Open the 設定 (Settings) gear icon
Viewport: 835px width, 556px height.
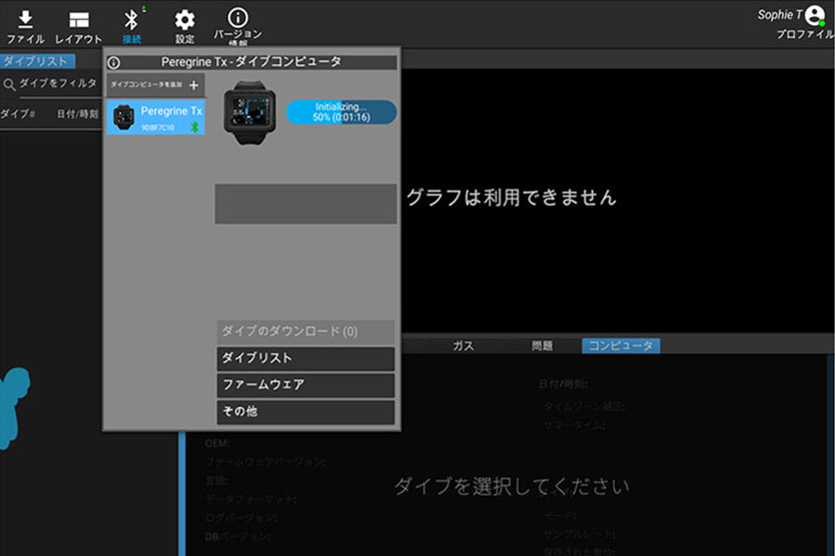185,20
